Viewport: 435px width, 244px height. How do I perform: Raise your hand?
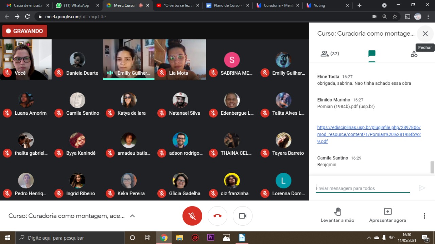(x=337, y=215)
